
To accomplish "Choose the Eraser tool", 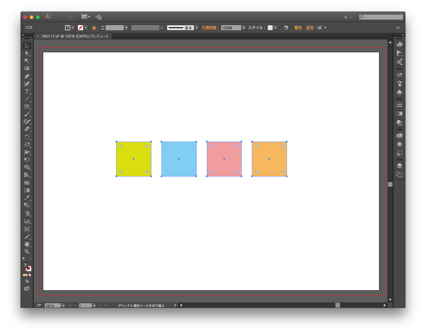I will (x=27, y=129).
